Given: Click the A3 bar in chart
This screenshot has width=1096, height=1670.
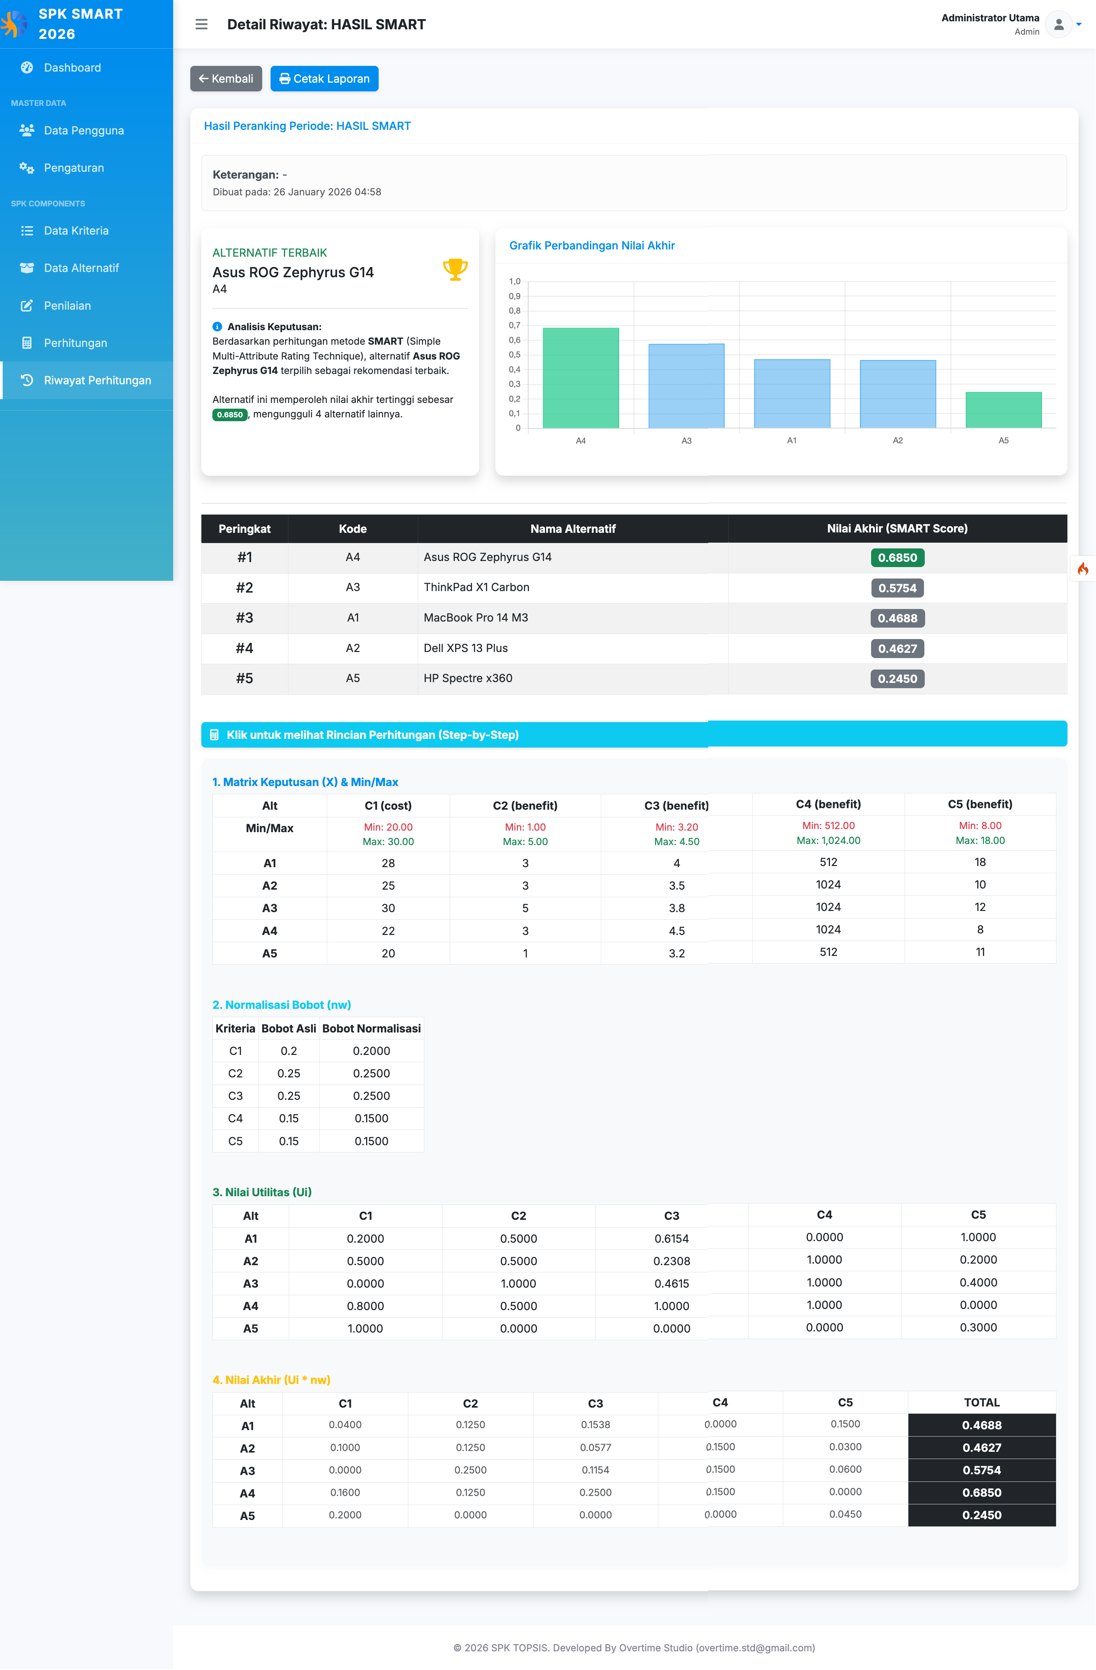Looking at the screenshot, I should [x=686, y=386].
